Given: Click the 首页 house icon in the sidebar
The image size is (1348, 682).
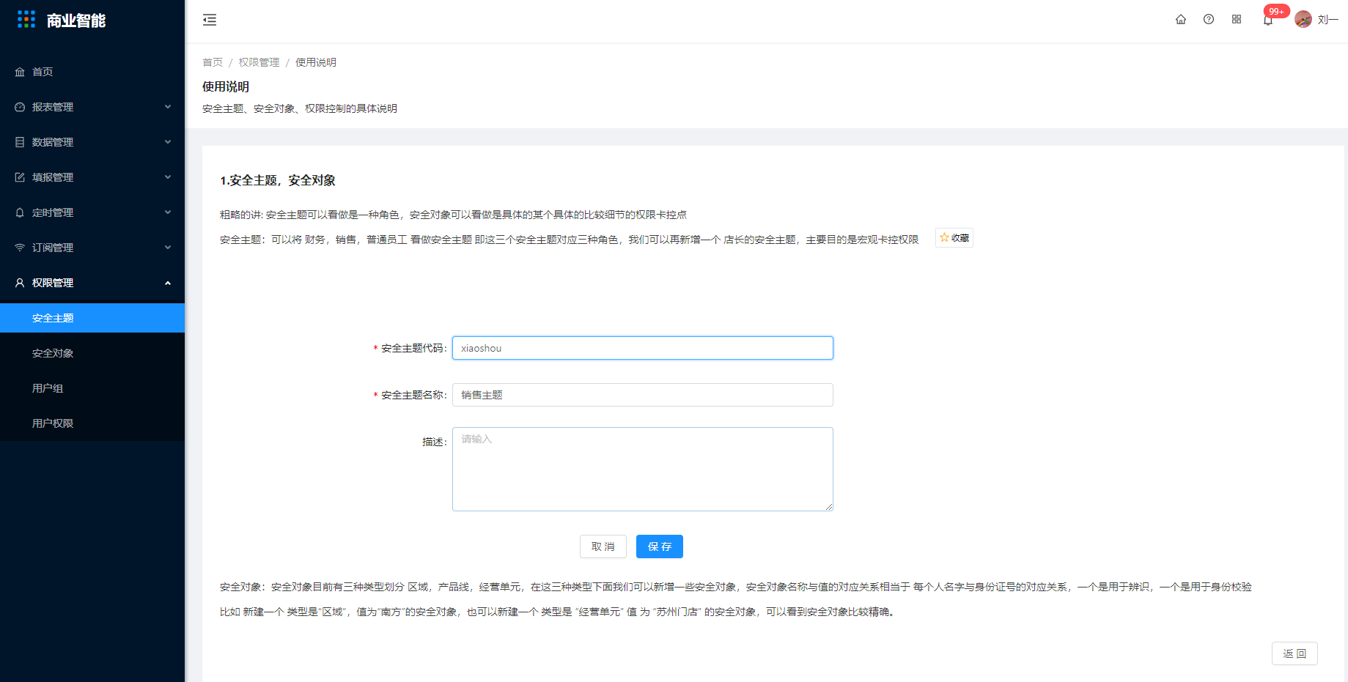Looking at the screenshot, I should click(x=20, y=72).
